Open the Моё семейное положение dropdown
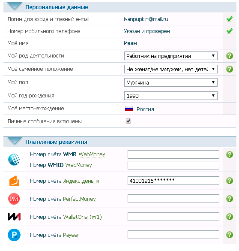Viewport: 239px width, 251px height. pos(171,69)
